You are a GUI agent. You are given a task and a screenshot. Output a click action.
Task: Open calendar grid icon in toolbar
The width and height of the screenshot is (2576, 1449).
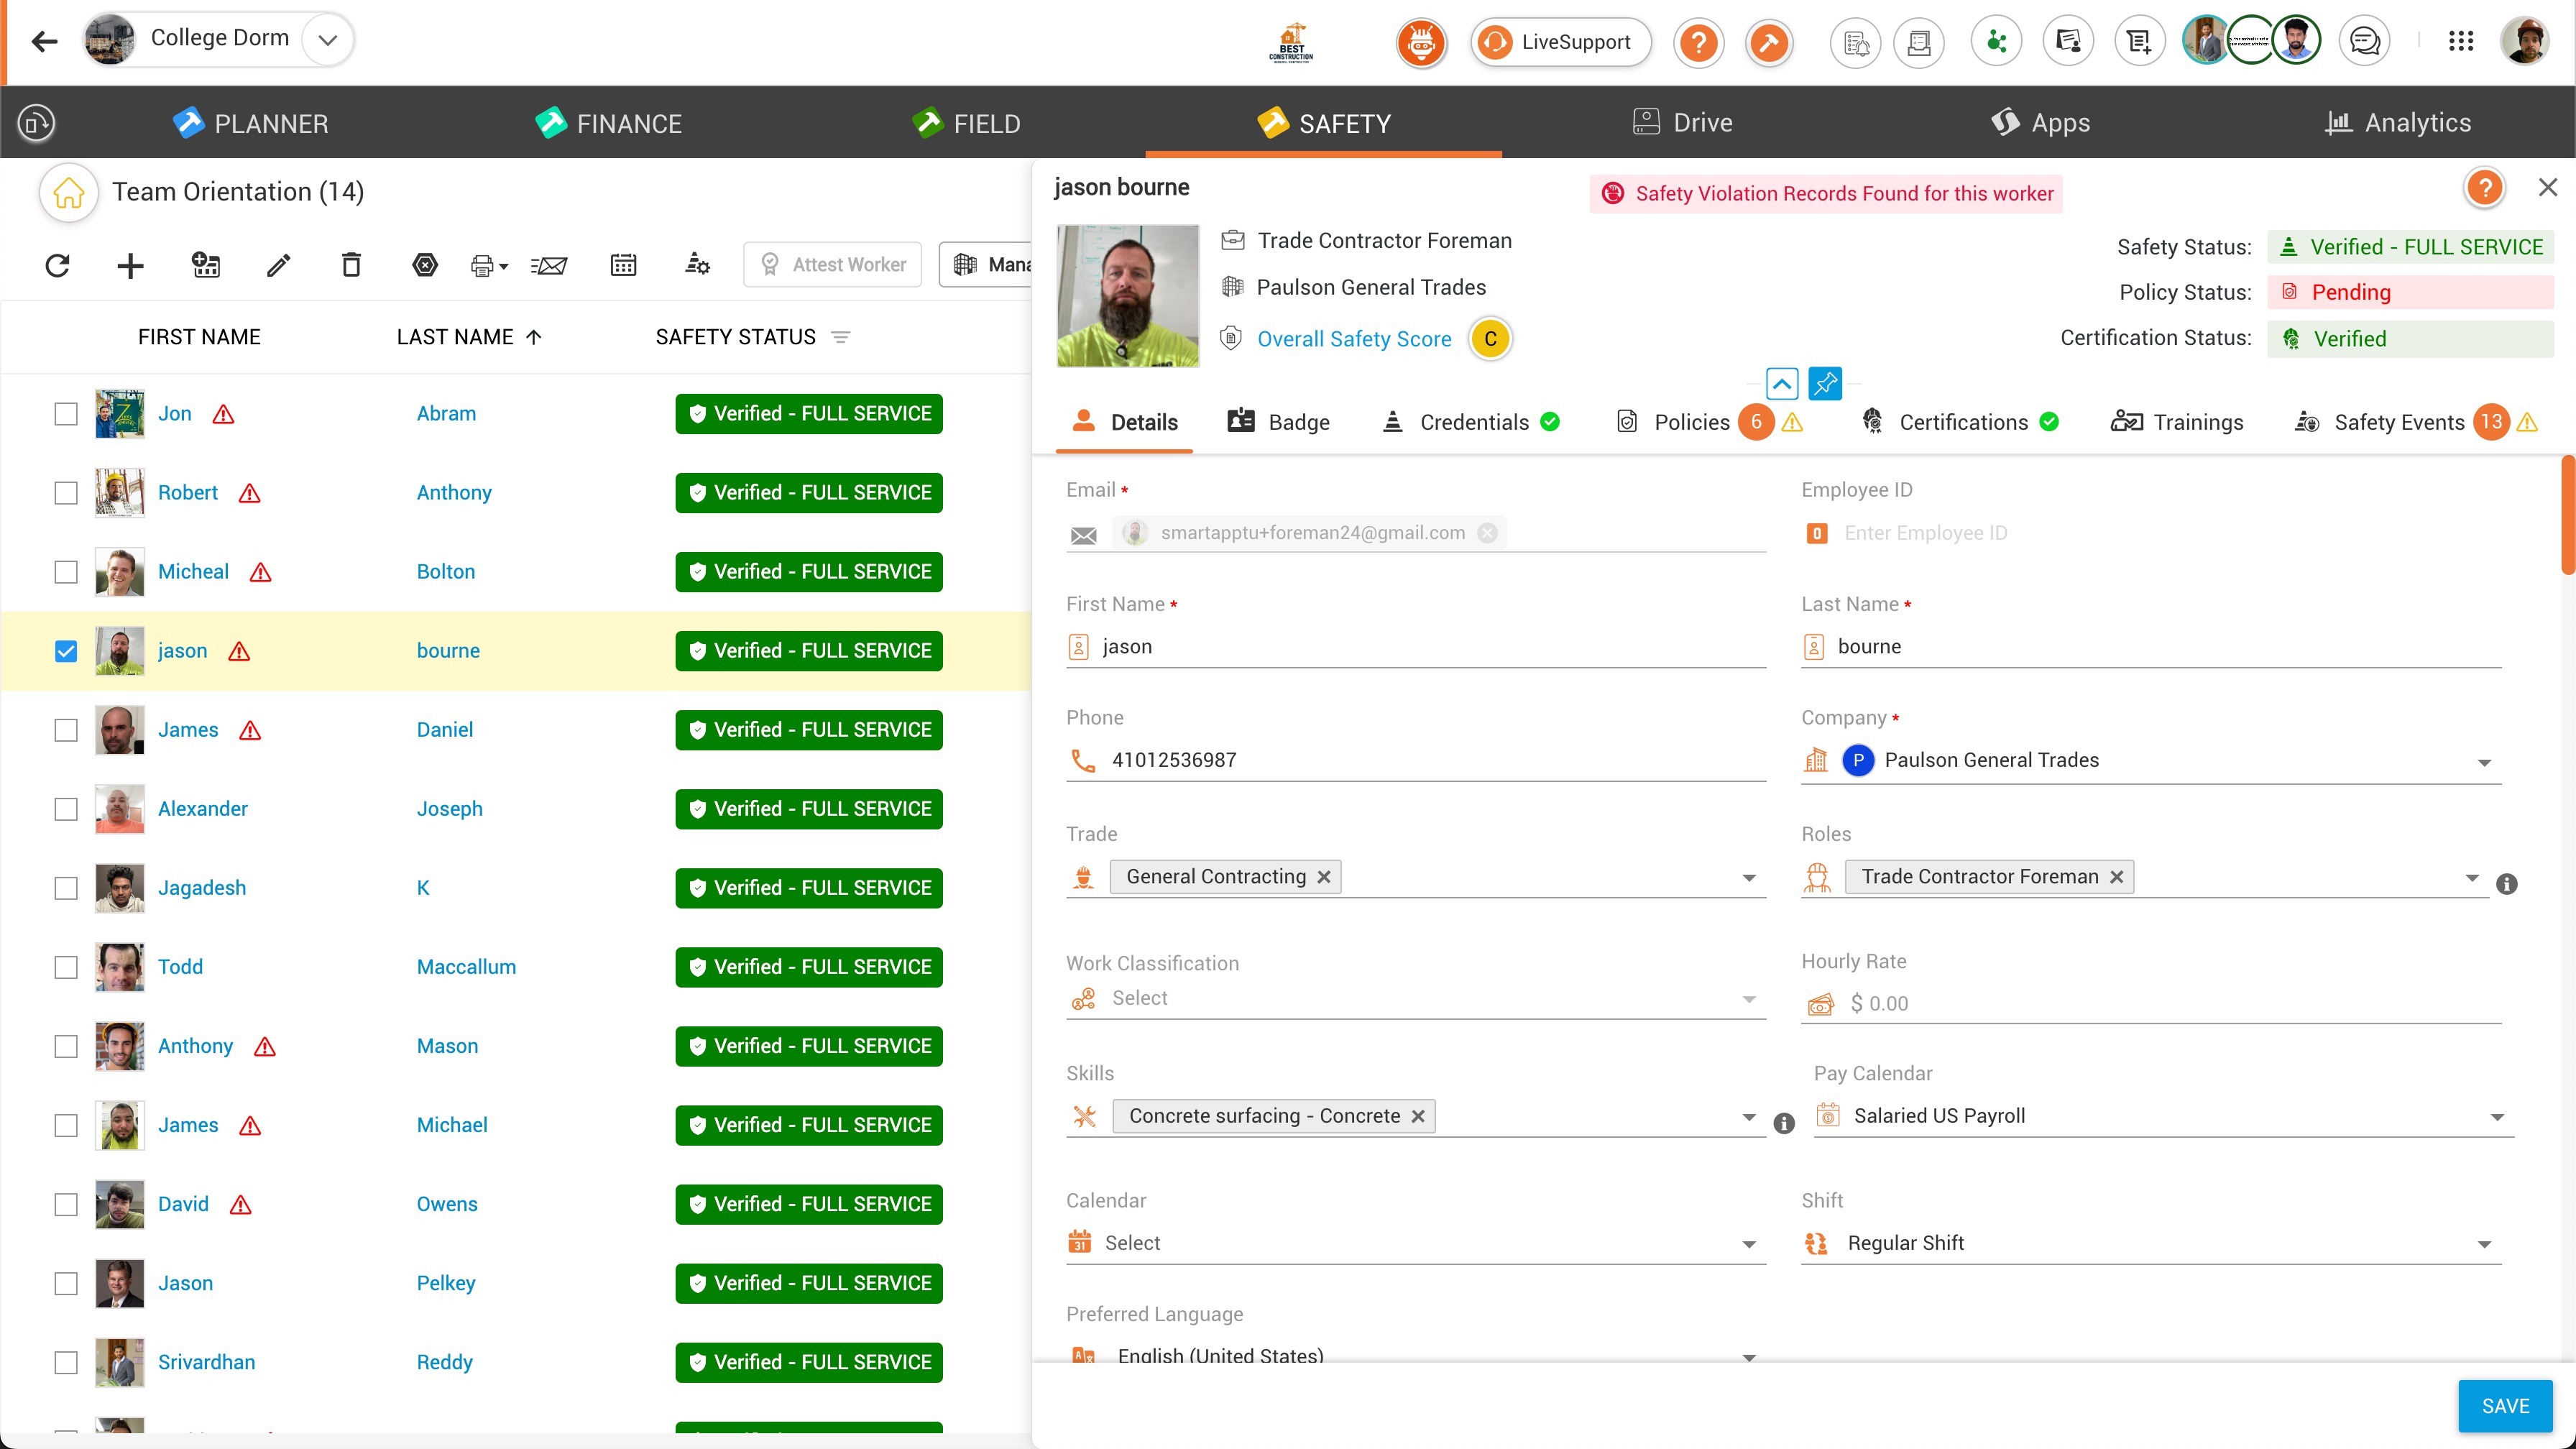(623, 265)
